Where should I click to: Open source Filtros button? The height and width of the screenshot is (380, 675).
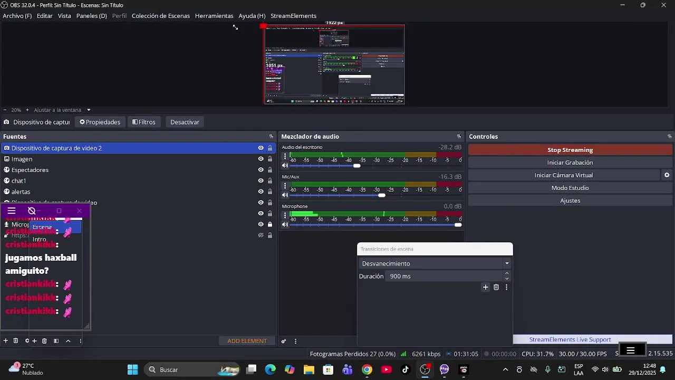pyautogui.click(x=144, y=122)
